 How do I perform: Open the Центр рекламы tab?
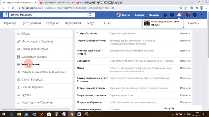tap(31, 23)
